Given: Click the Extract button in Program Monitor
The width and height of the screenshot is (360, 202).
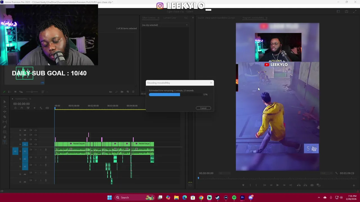Looking at the screenshot, I should click(305, 185).
